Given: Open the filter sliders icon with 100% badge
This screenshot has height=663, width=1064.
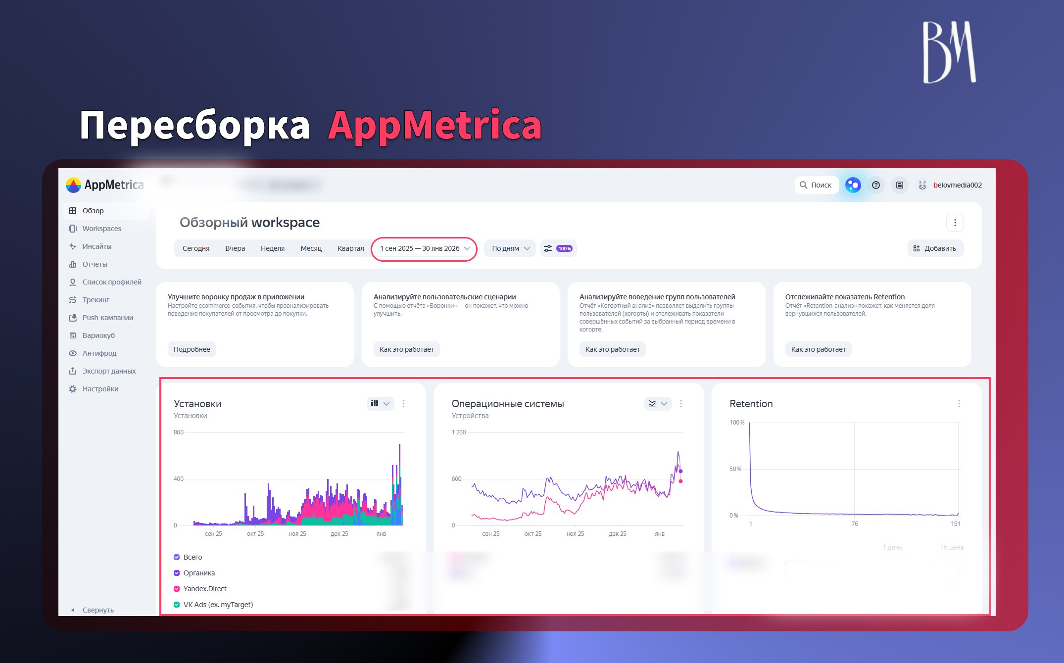Looking at the screenshot, I should point(558,248).
